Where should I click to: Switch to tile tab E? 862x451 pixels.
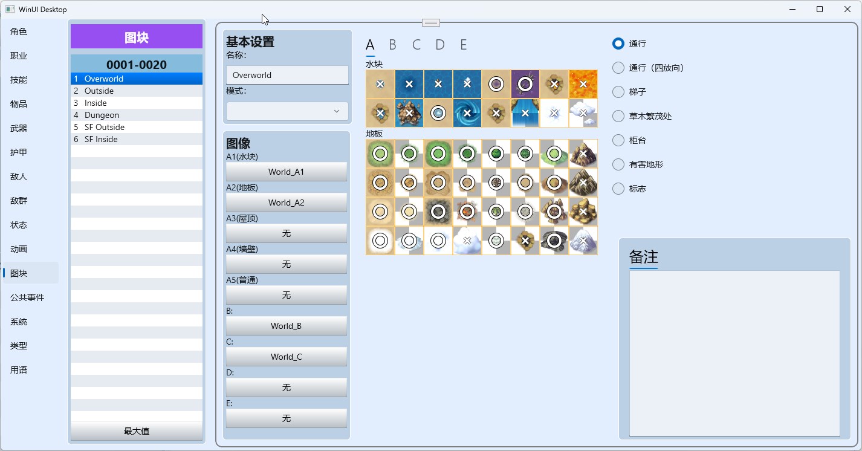(464, 45)
